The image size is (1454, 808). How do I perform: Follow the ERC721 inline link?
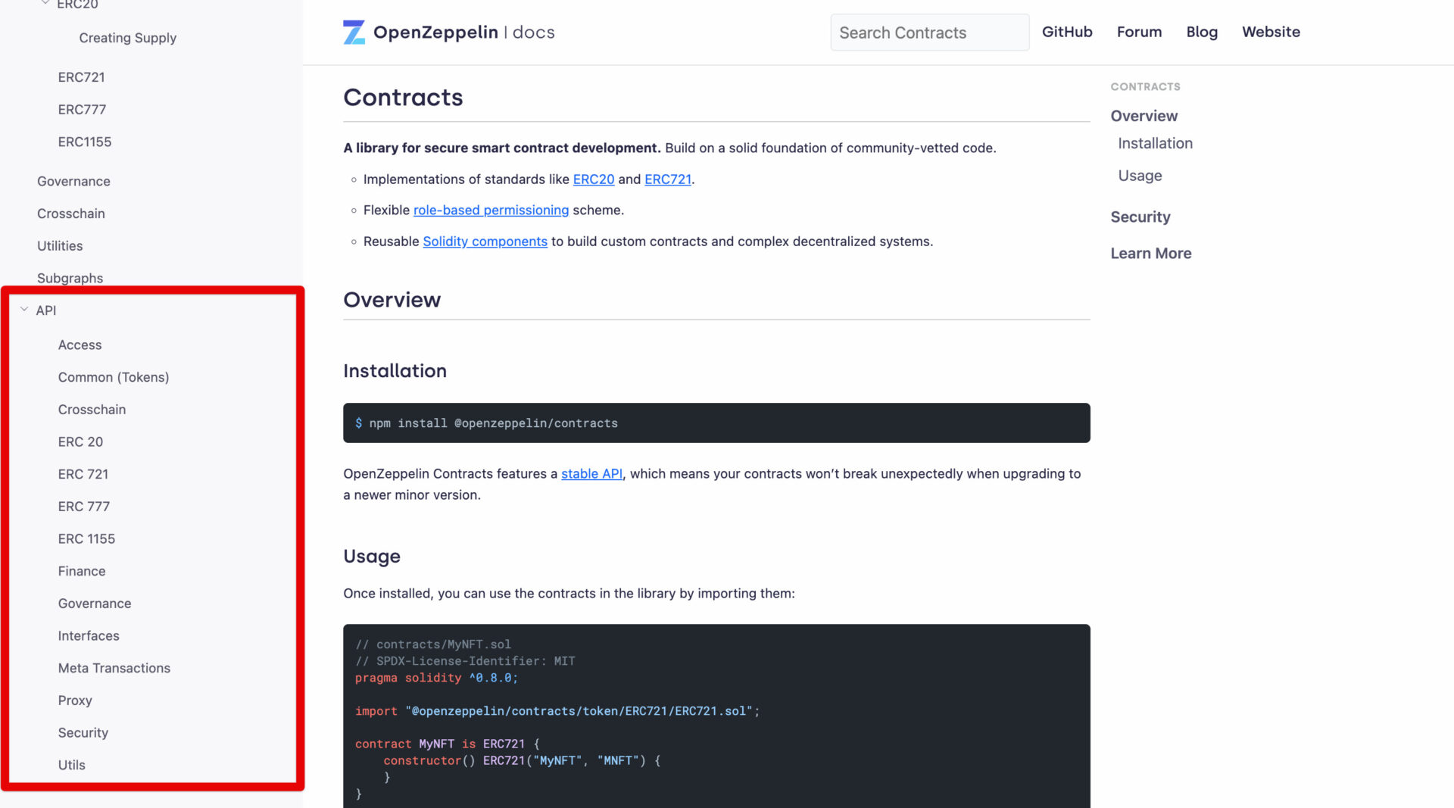click(x=668, y=179)
